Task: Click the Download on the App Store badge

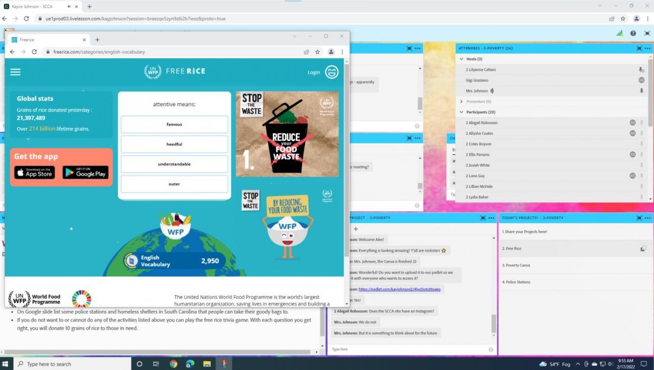Action: 35,172
